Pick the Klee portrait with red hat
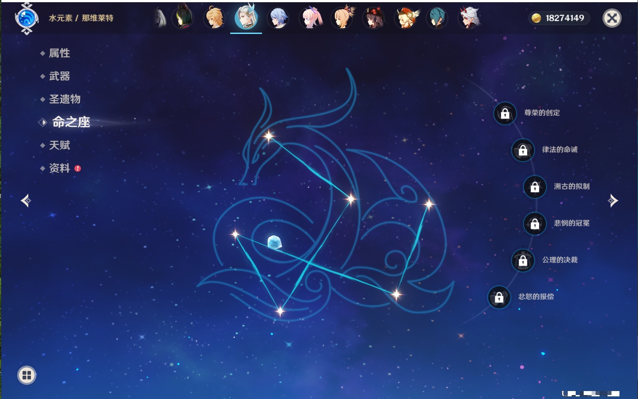 tap(406, 18)
